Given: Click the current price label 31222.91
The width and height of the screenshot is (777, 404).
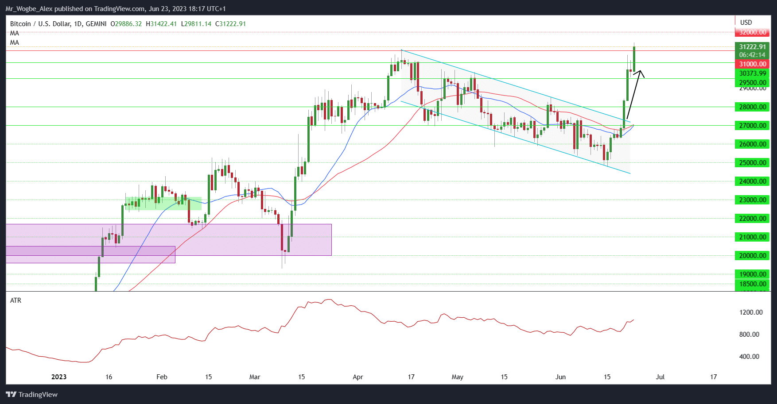Looking at the screenshot, I should 753,47.
